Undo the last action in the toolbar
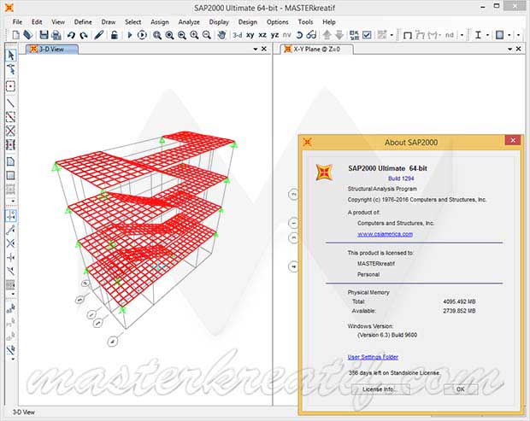Viewport: 530px width, 421px height. [x=71, y=35]
